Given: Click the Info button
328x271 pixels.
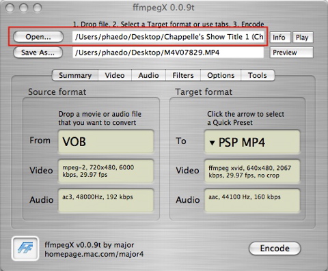Looking at the screenshot, I should pos(280,38).
